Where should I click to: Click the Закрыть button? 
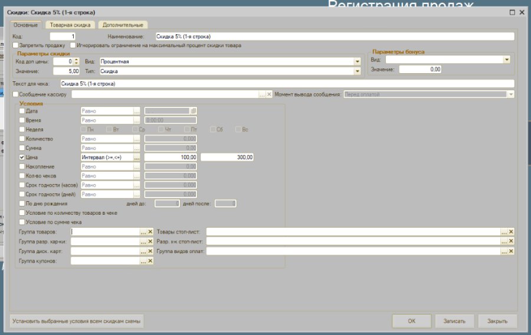(x=497, y=321)
